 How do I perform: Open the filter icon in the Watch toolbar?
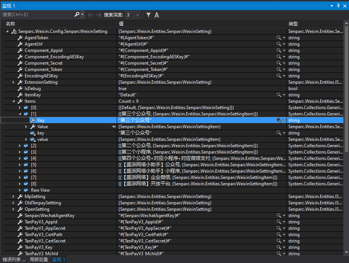coord(149,14)
